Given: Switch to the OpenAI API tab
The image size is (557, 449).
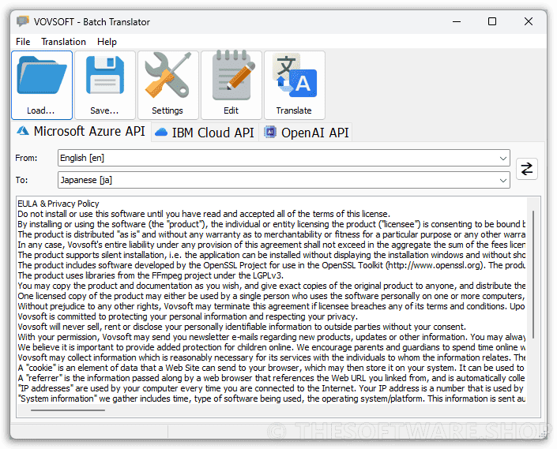Looking at the screenshot, I should click(x=306, y=133).
